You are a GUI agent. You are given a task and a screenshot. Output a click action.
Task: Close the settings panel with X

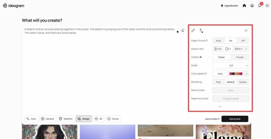pos(246,31)
